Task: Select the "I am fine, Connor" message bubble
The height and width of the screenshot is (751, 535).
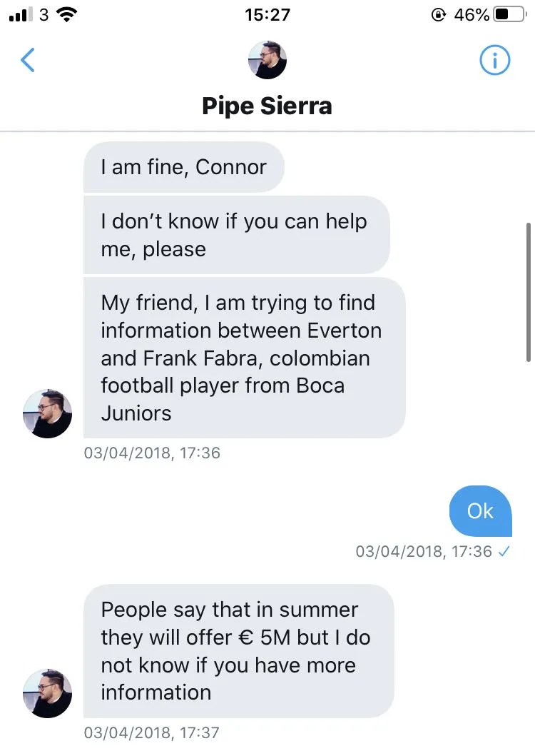Action: (184, 167)
